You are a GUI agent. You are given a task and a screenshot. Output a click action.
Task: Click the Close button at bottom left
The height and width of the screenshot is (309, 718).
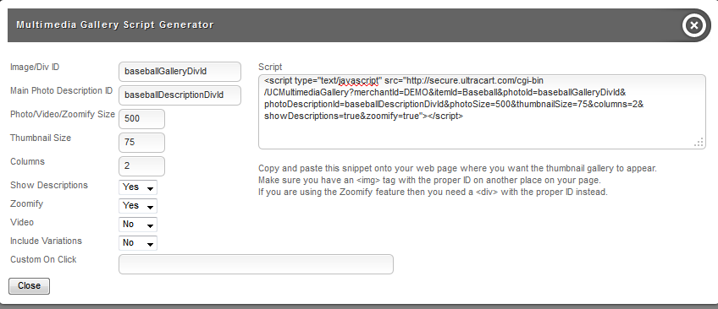pyautogui.click(x=30, y=286)
